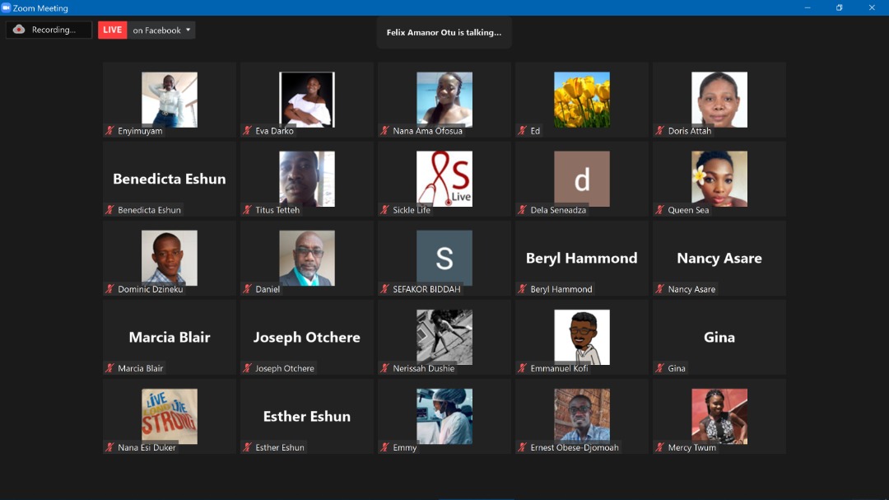Select Nerissah Dushie's black-and-white photo
The width and height of the screenshot is (889, 500).
pyautogui.click(x=444, y=337)
